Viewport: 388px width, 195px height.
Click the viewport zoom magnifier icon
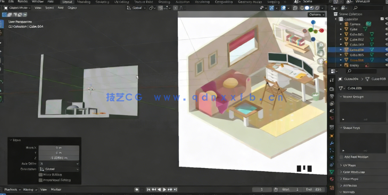(x=321, y=45)
